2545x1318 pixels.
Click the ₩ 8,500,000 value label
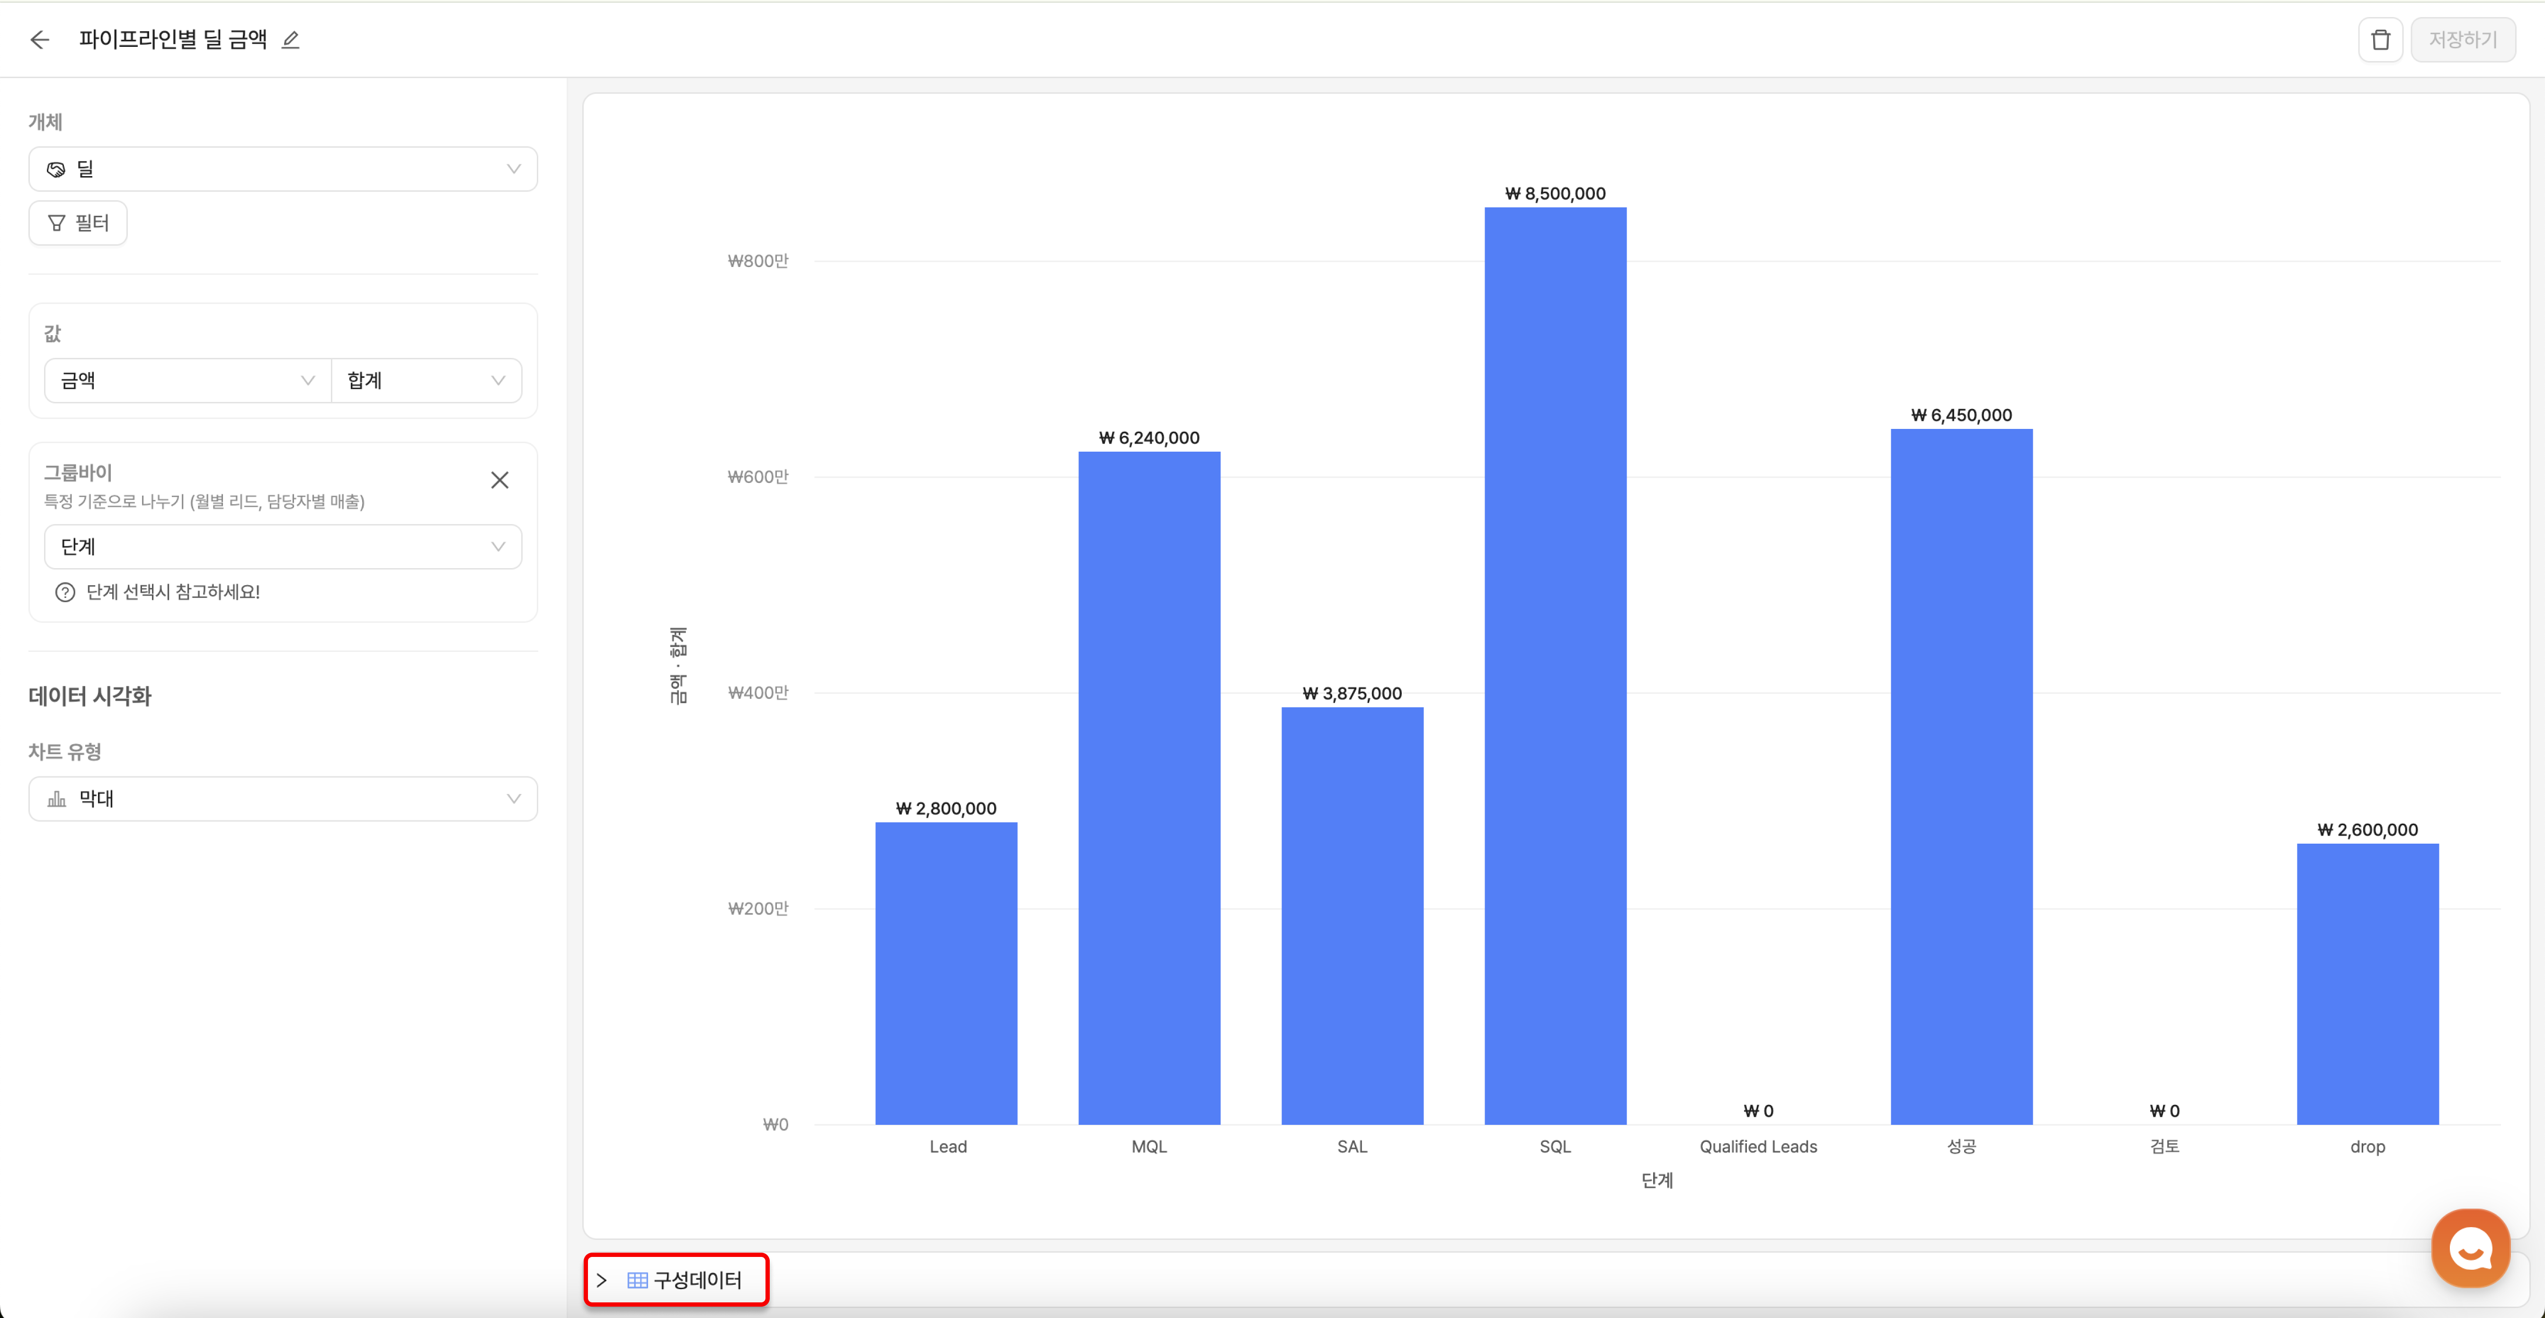[x=1555, y=194]
